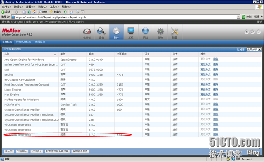
Task: Click the Type (类型) column header
Action: 63,54
